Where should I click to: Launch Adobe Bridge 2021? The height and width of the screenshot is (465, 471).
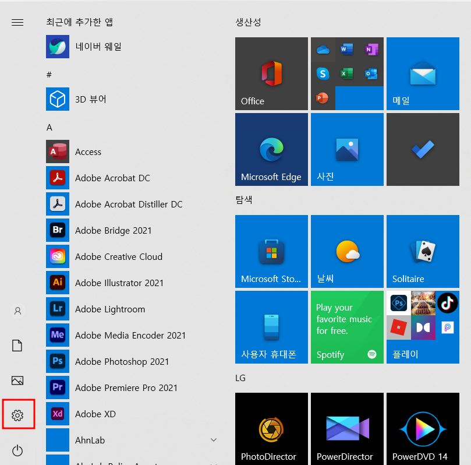[x=132, y=230]
